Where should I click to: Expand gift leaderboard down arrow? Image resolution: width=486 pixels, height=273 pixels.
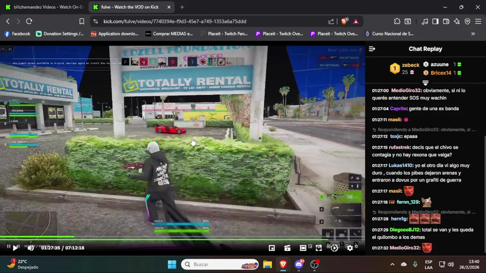pos(425,83)
